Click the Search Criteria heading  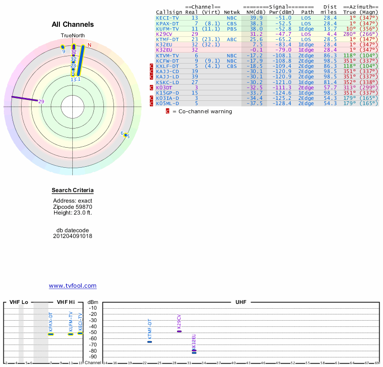tap(73, 191)
